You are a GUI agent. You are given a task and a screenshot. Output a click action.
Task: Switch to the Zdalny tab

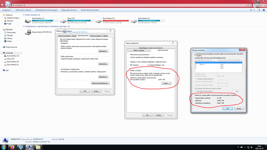(105, 36)
